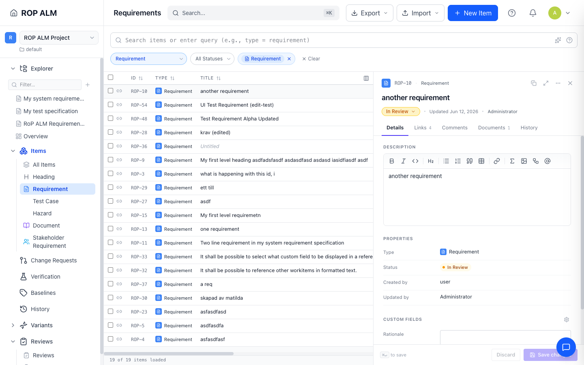
Task: Open AI sparkle assistant in query bar
Action: [558, 40]
